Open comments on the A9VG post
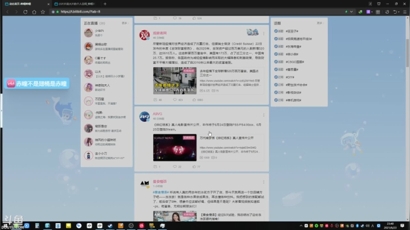410x230 pixels. click(177, 167)
